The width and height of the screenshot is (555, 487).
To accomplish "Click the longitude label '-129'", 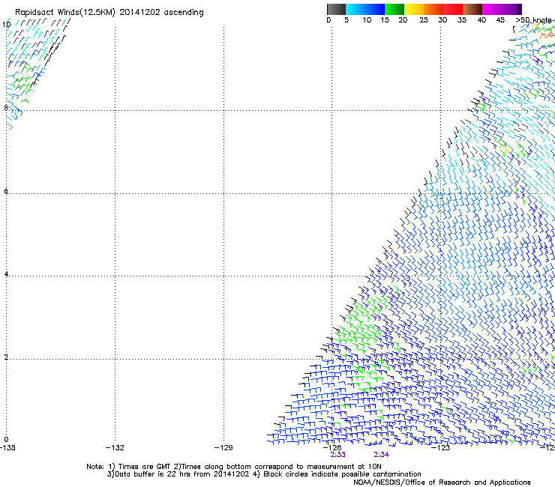I will click(x=223, y=448).
